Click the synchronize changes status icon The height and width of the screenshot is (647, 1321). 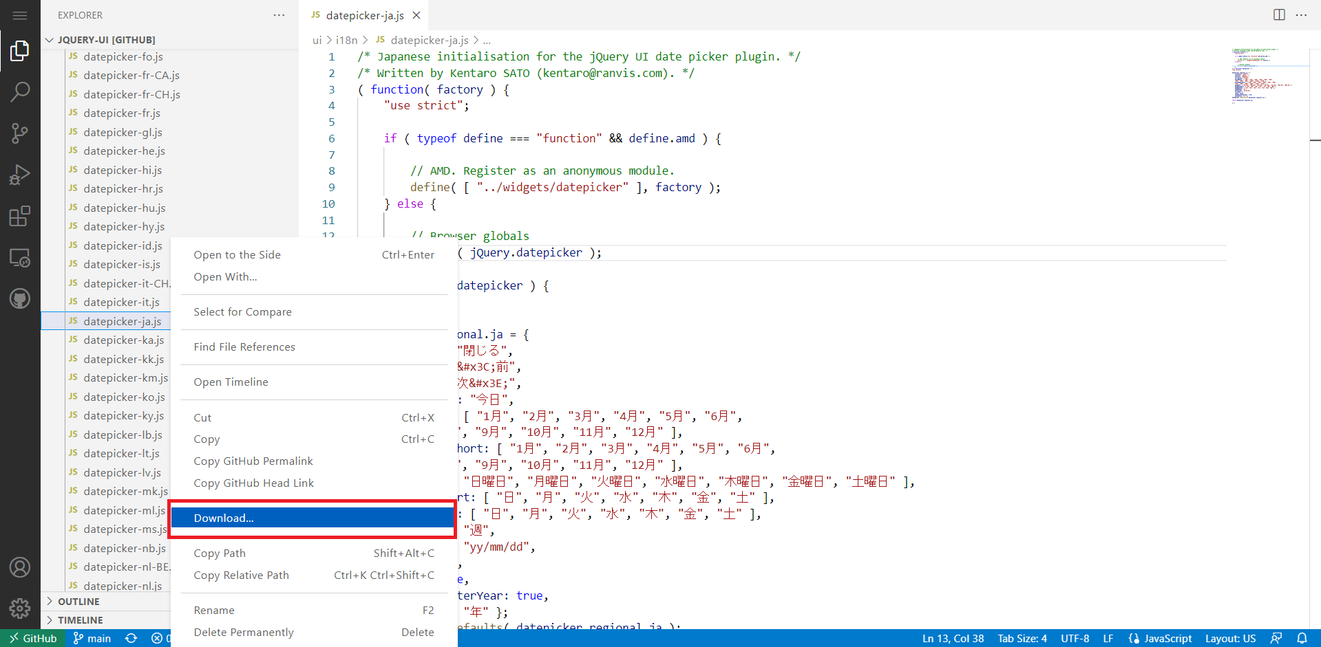pyautogui.click(x=131, y=638)
